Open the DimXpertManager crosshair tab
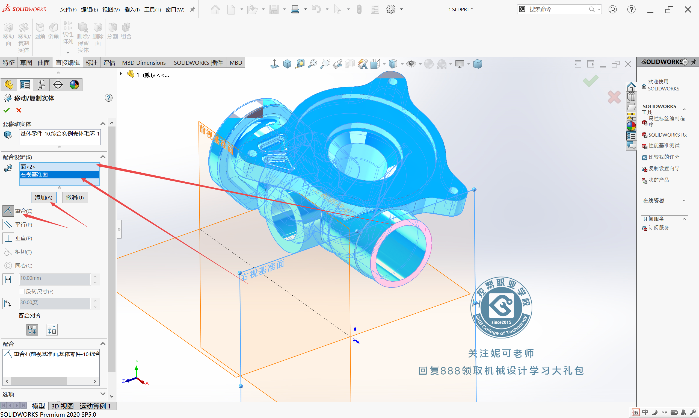Viewport: 699px width, 418px height. [x=58, y=84]
